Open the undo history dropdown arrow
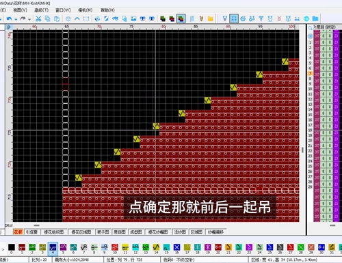This screenshot has height=263, width=342. click(x=16, y=19)
